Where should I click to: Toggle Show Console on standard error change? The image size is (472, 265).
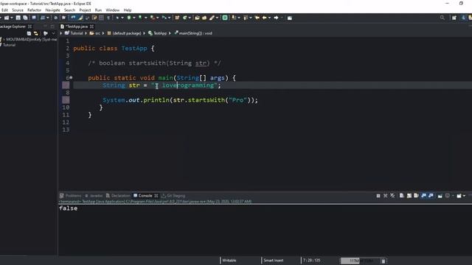pos(431,196)
